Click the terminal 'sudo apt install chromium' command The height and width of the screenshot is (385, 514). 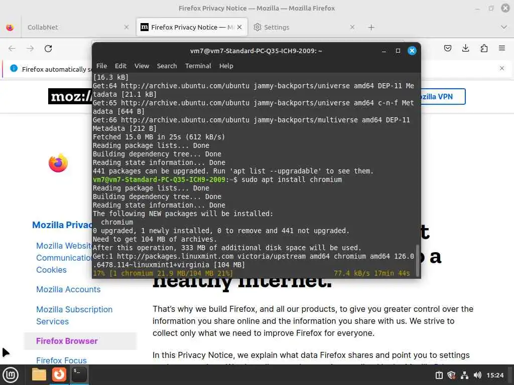292,180
